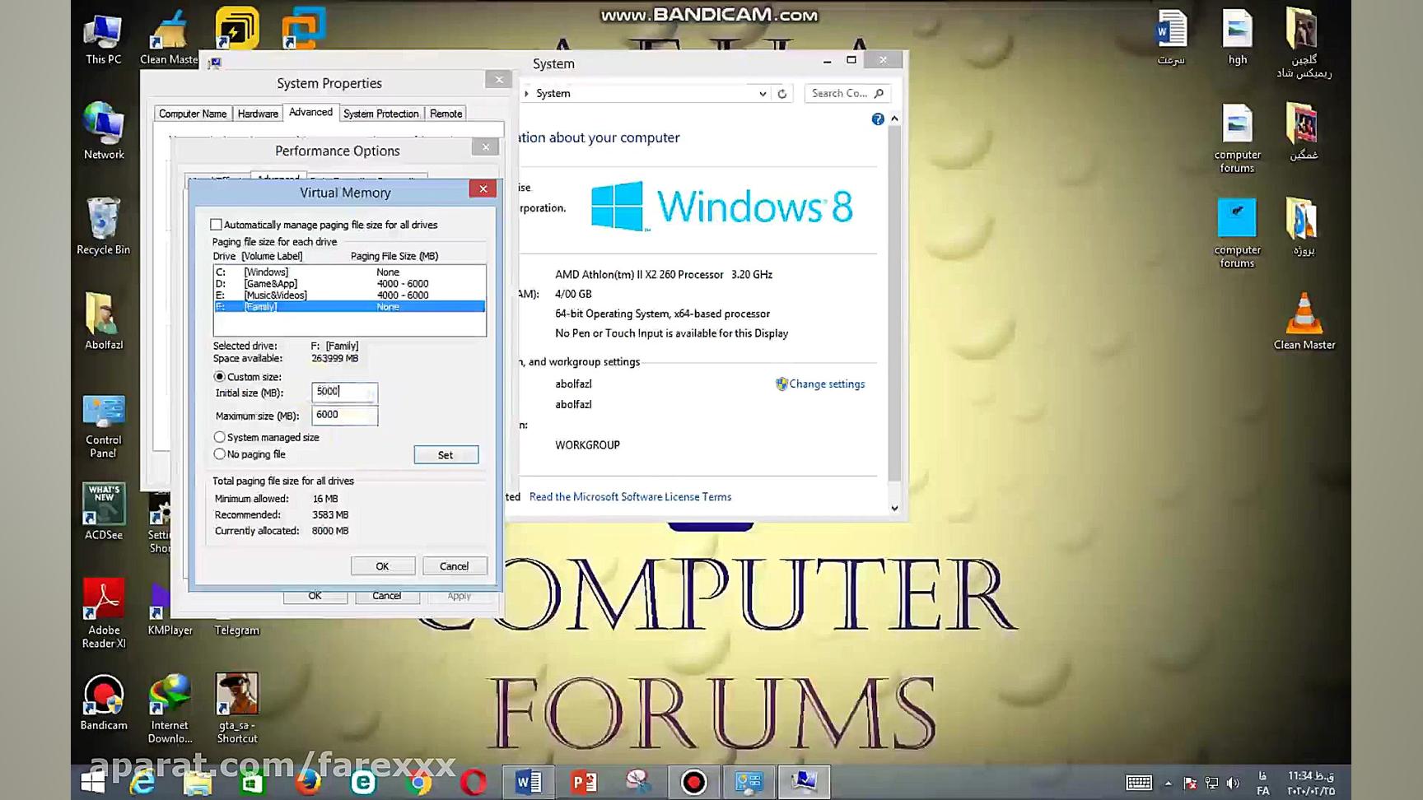The image size is (1423, 800).
Task: Open the touch keyboard tray icon
Action: point(1139,783)
